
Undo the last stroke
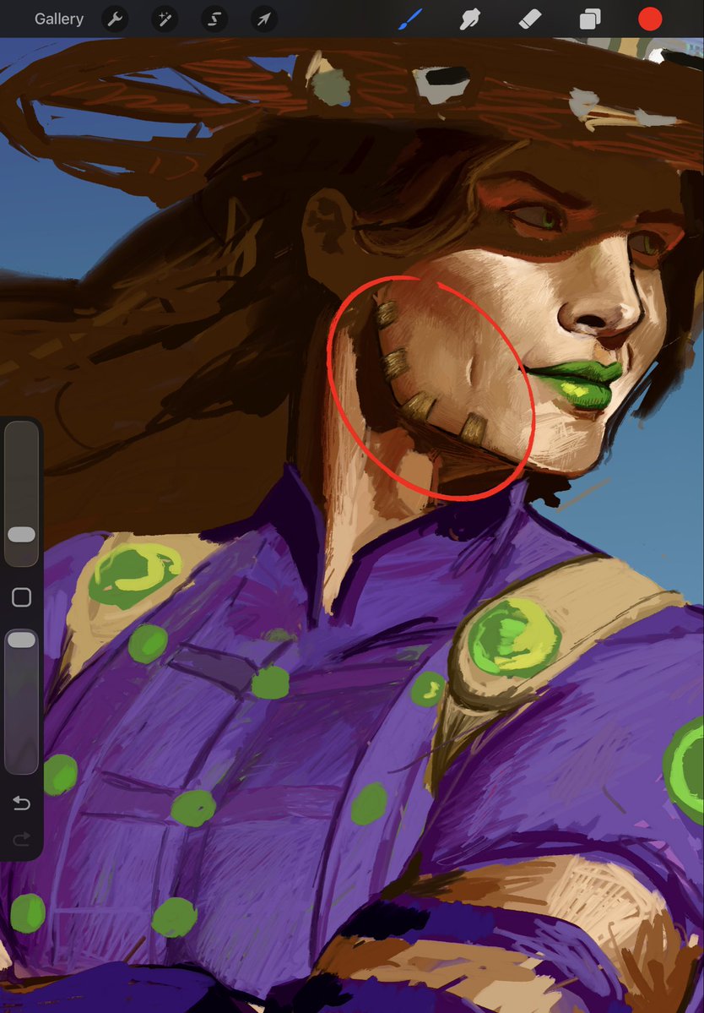click(x=21, y=803)
